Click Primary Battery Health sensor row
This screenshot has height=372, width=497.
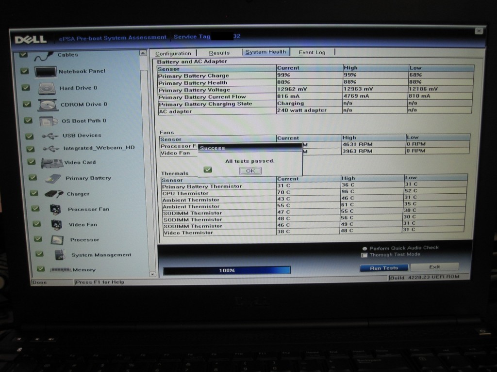point(315,82)
